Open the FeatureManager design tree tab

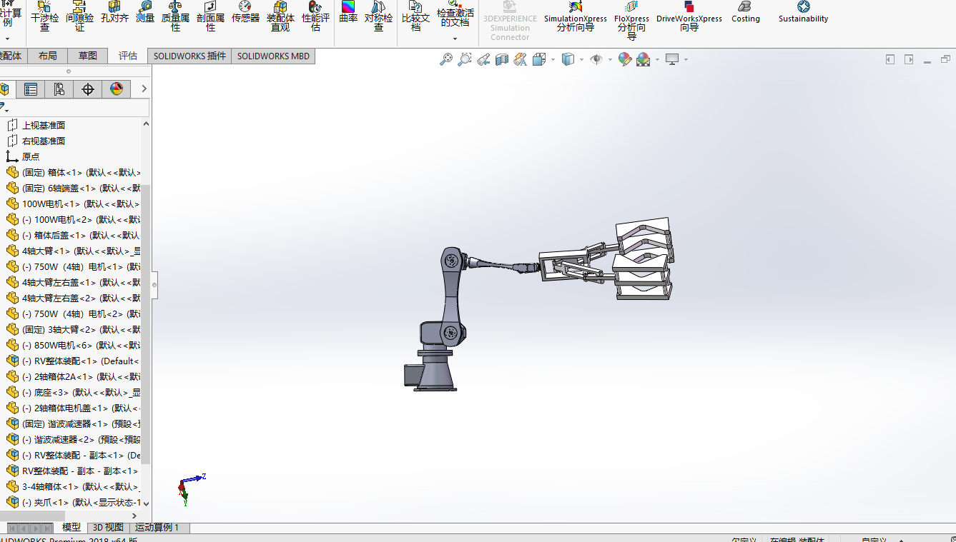tap(6, 89)
